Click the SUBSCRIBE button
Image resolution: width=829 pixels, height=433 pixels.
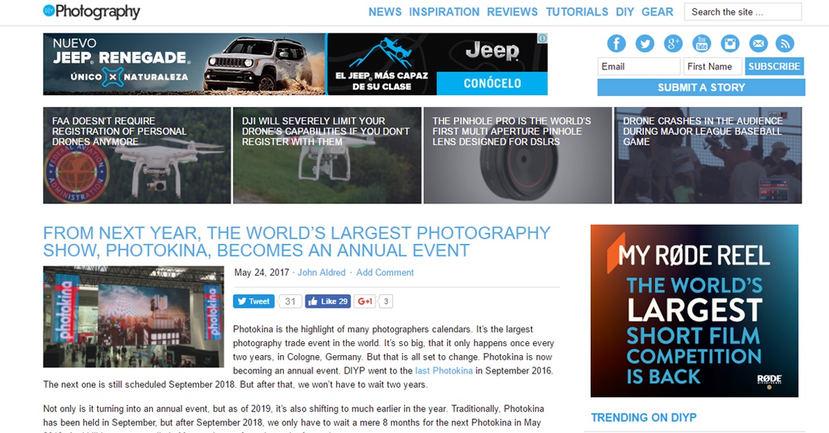tap(774, 66)
